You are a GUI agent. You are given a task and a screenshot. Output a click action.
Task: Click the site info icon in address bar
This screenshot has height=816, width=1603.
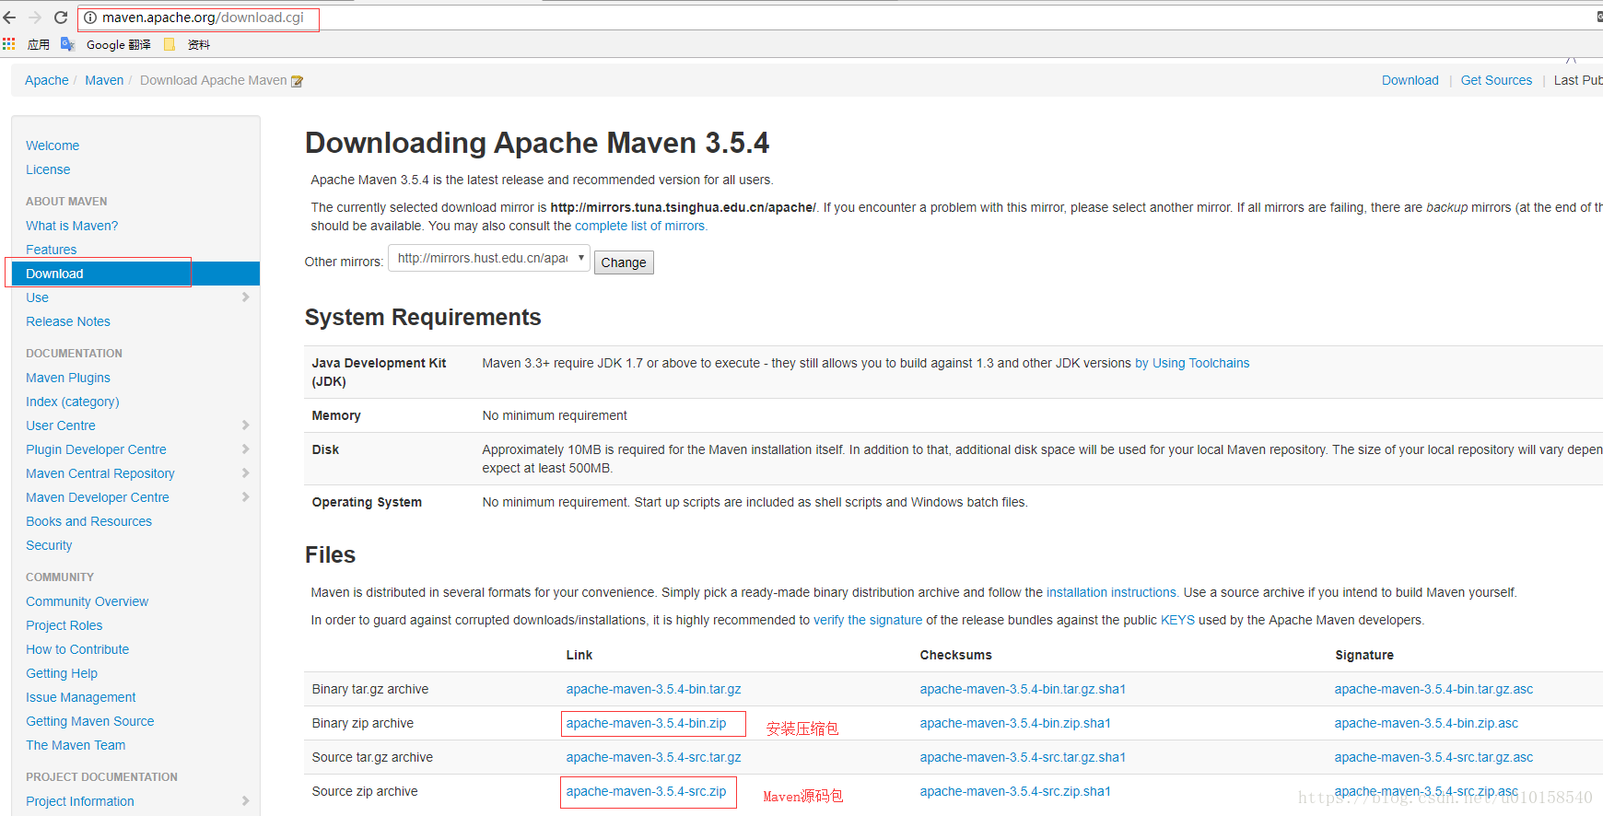[x=90, y=17]
